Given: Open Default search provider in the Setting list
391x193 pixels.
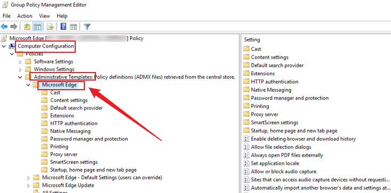Looking at the screenshot, I should click(x=277, y=66).
